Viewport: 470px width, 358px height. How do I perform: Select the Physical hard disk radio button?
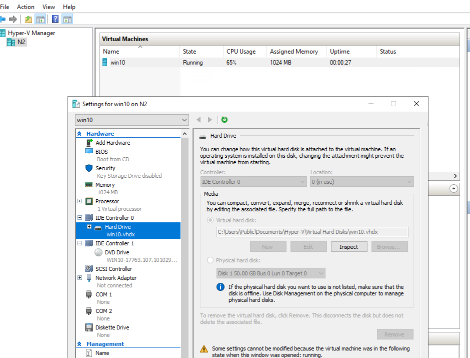pyautogui.click(x=210, y=260)
